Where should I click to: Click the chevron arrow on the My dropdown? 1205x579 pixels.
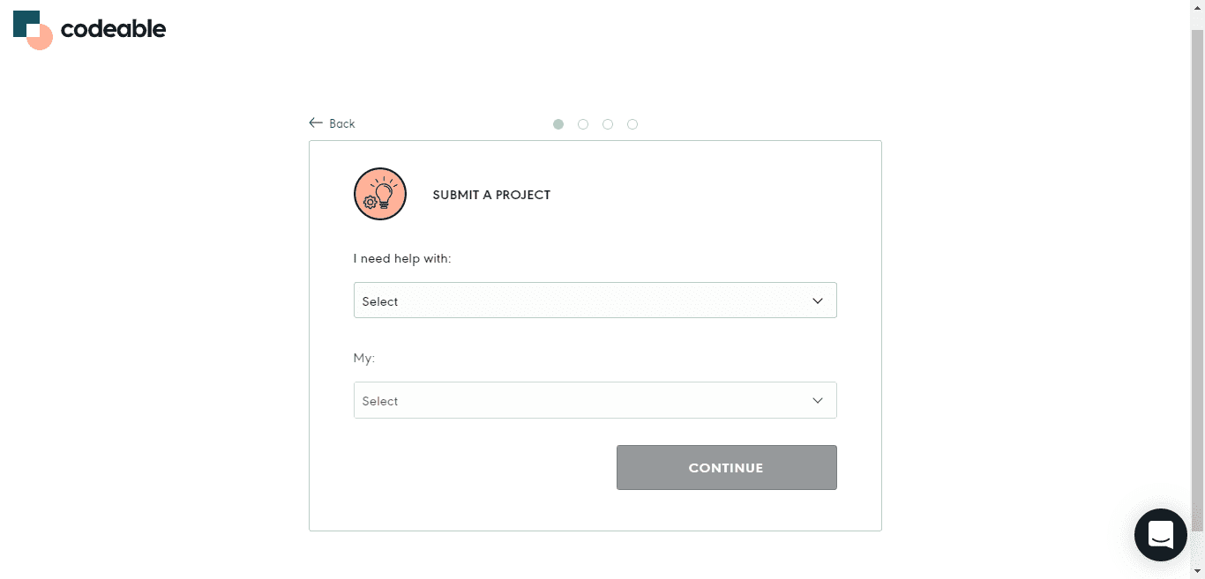tap(818, 400)
